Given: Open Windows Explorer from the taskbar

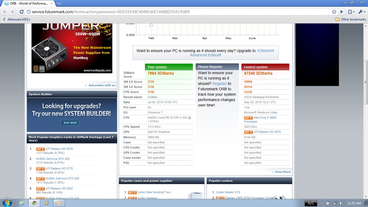Looking at the screenshot, I should (22, 203).
